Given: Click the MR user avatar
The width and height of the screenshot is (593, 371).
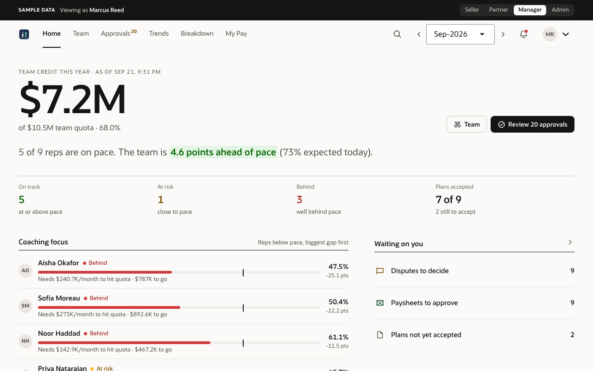Looking at the screenshot, I should 550,34.
